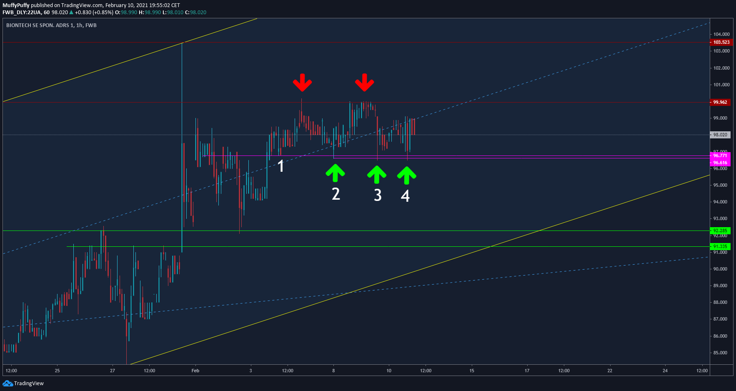This screenshot has width=736, height=391.
Task: Click the 22 date label on the time axis
Action: (x=610, y=371)
